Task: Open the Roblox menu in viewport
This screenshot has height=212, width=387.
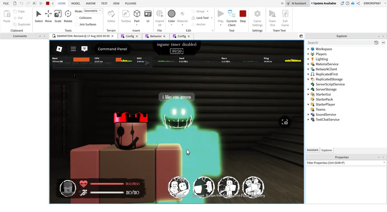Action: pos(59,49)
